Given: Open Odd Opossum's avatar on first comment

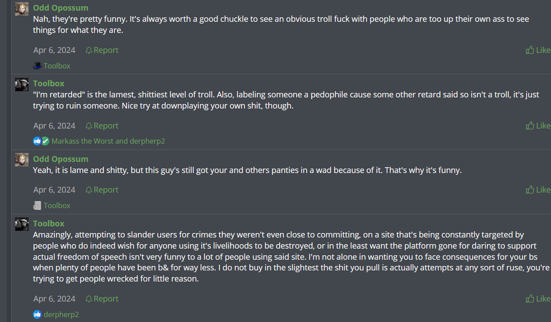Looking at the screenshot, I should pyautogui.click(x=22, y=9).
